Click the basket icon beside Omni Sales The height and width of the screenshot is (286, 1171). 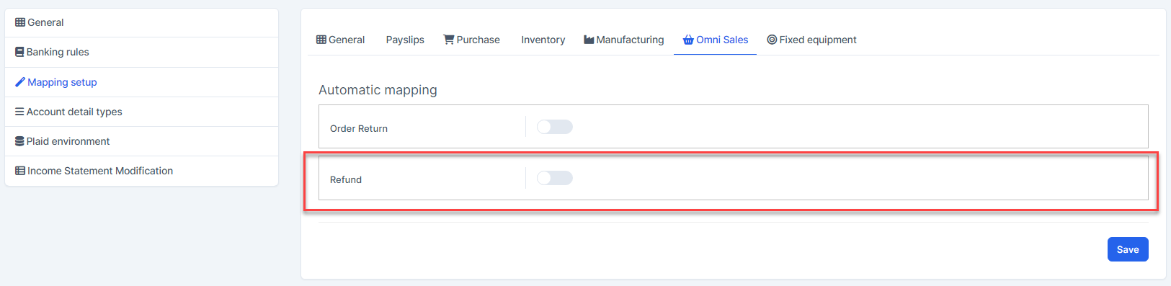tap(688, 40)
